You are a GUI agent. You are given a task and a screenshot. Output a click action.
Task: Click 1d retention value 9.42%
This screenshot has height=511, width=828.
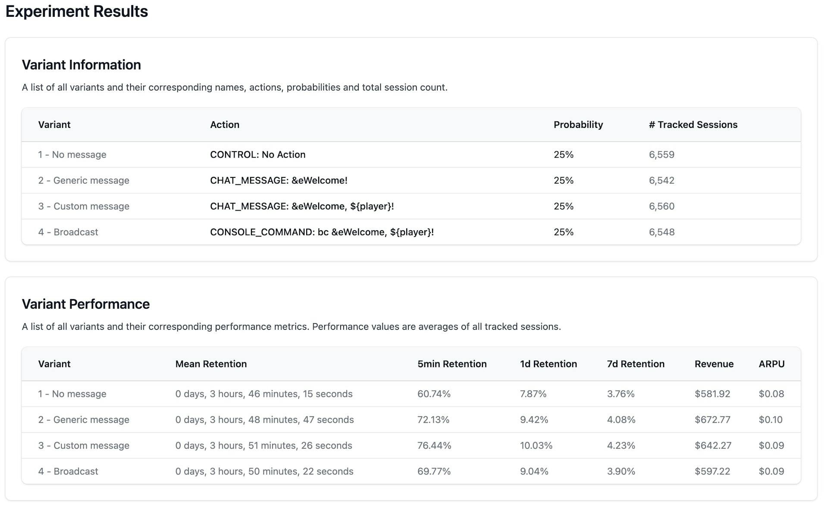click(x=534, y=420)
